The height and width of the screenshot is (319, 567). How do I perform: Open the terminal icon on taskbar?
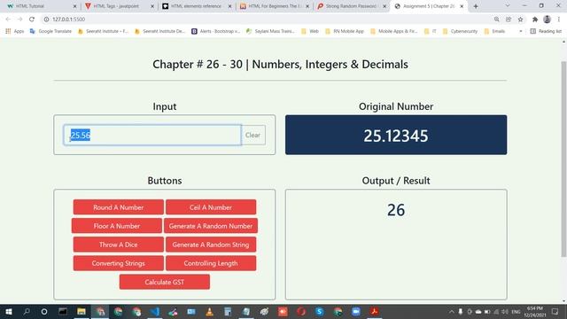63,311
